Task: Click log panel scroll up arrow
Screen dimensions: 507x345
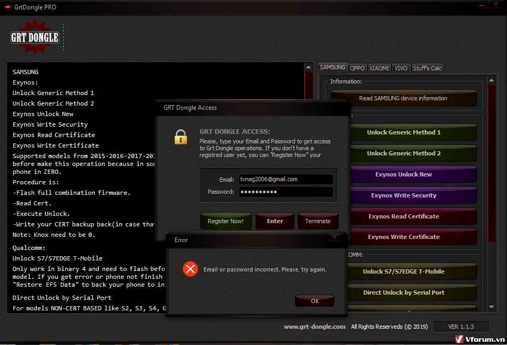Action: tap(309, 67)
